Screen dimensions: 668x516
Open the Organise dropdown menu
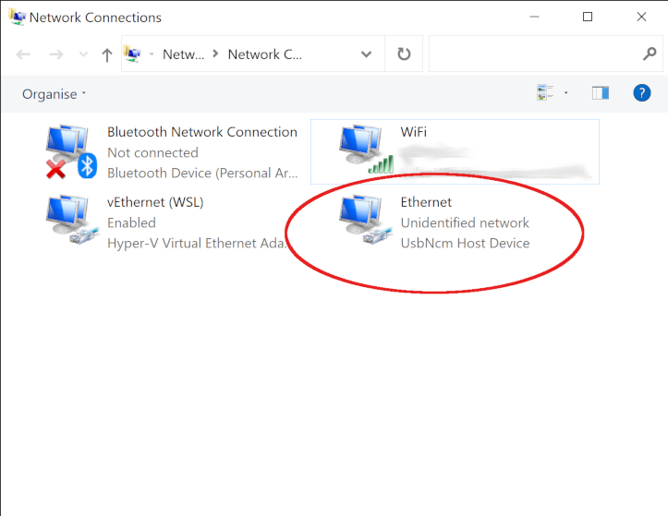[54, 94]
